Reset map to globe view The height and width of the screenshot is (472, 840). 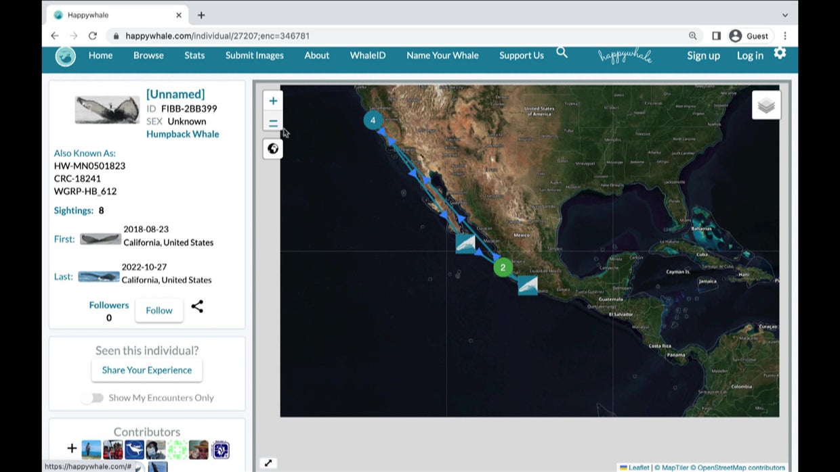point(273,149)
